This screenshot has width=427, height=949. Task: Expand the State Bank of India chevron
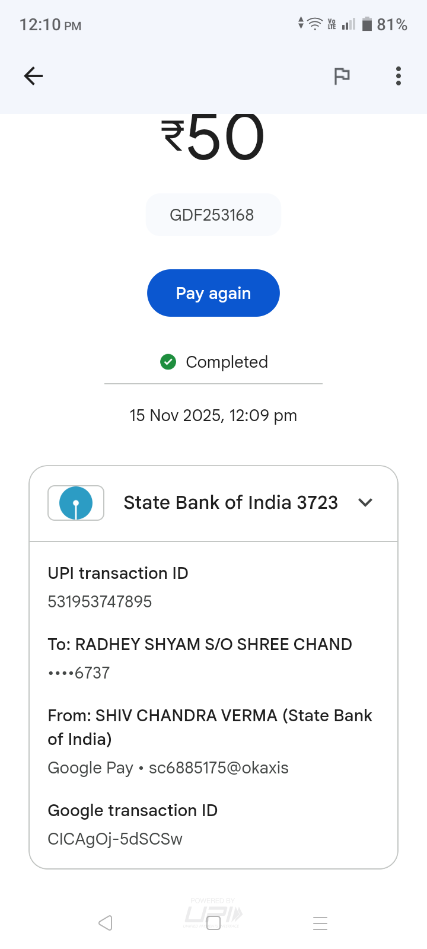pyautogui.click(x=365, y=502)
